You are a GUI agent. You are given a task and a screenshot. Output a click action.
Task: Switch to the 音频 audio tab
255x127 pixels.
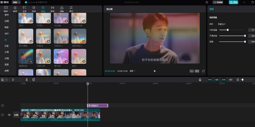[x=15, y=9]
